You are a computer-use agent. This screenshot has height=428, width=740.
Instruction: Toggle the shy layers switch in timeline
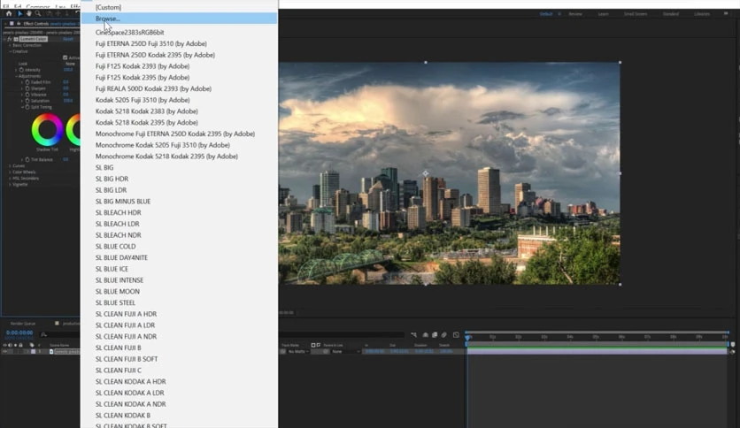pyautogui.click(x=425, y=334)
